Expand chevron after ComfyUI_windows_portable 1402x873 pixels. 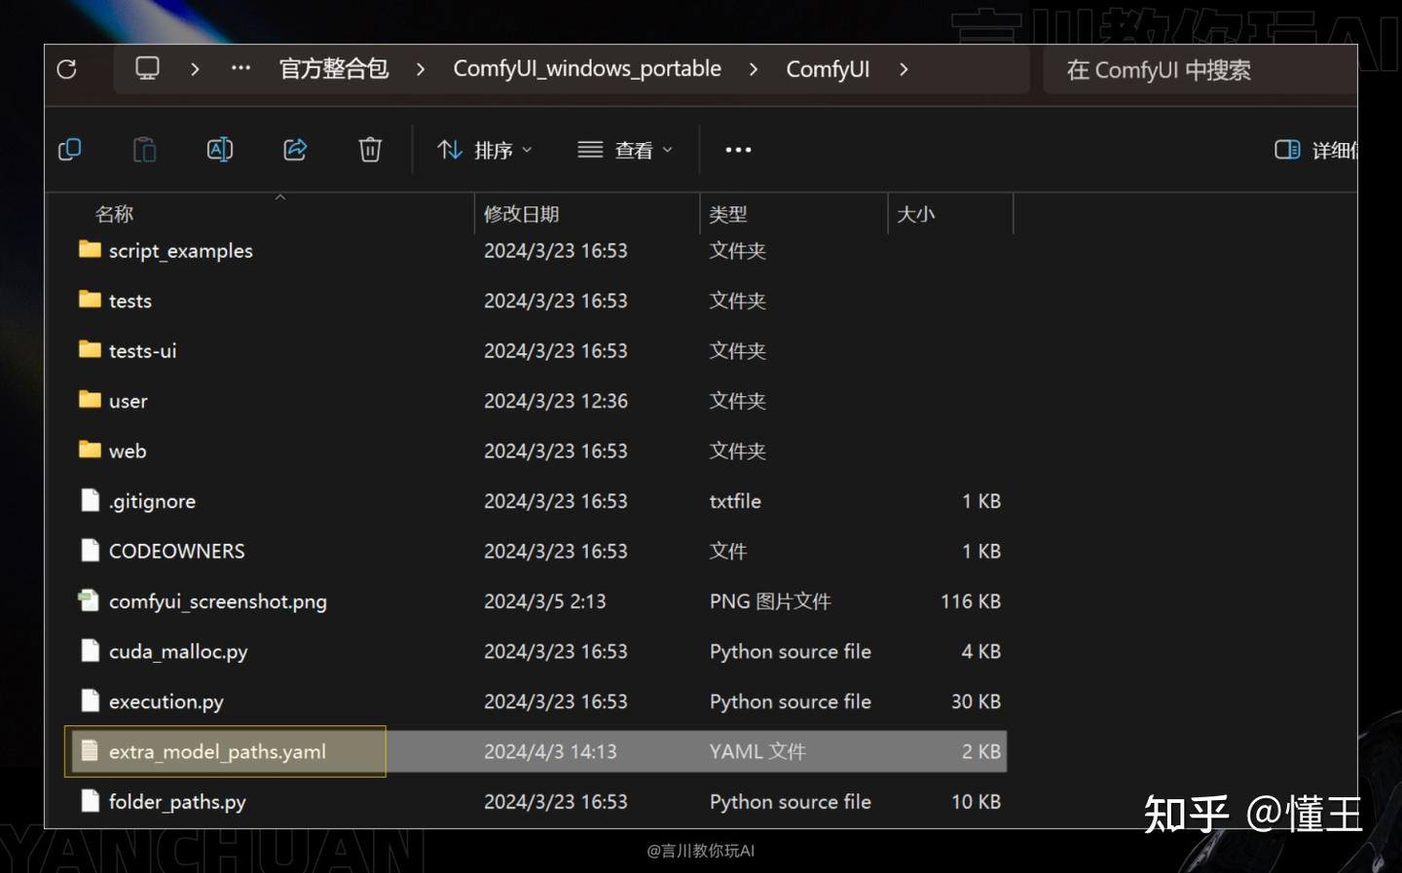pos(754,69)
